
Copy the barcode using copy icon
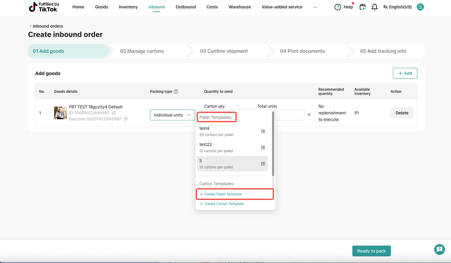coord(125,119)
